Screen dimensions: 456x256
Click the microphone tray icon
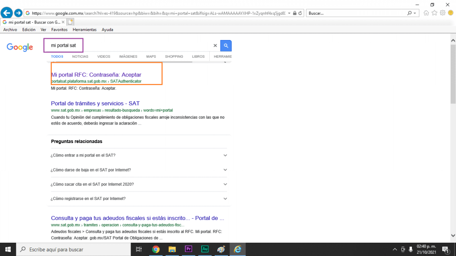pos(411,249)
